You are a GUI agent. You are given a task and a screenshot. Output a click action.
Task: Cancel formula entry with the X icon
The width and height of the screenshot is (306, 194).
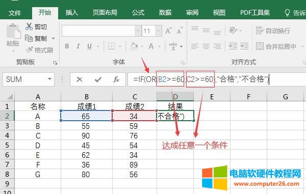pos(80,79)
